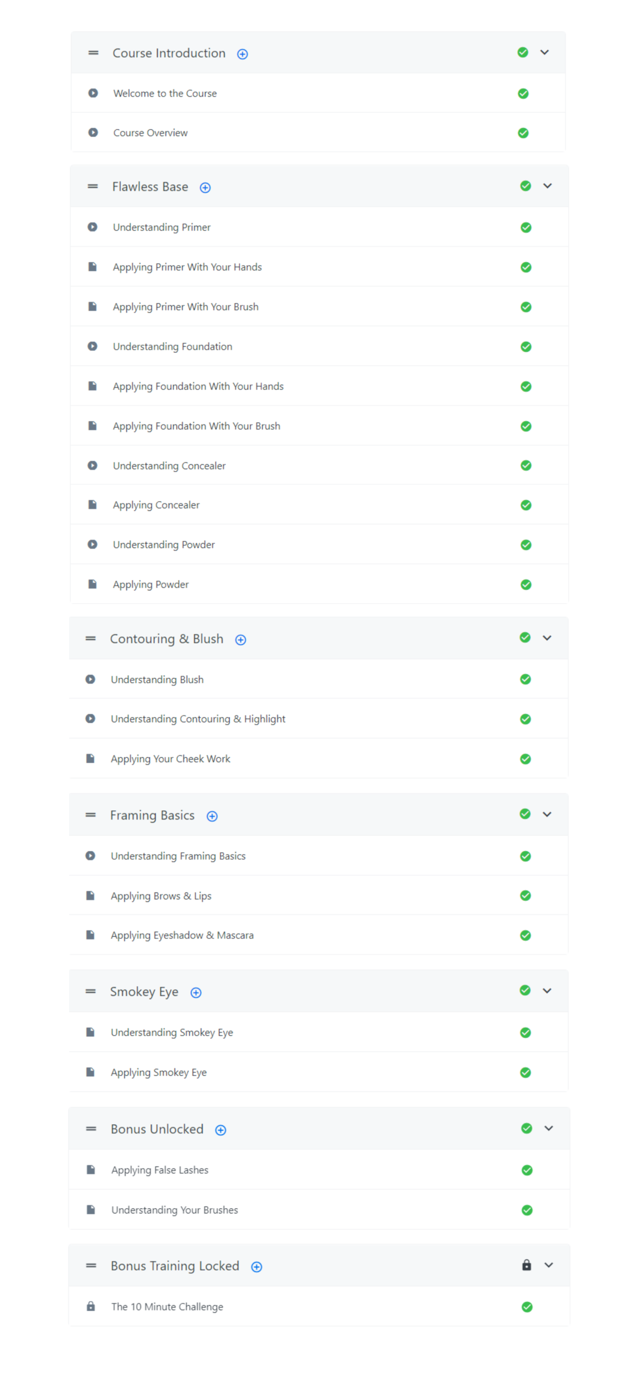Click the plus icon beside Smokey Eye

click(196, 992)
